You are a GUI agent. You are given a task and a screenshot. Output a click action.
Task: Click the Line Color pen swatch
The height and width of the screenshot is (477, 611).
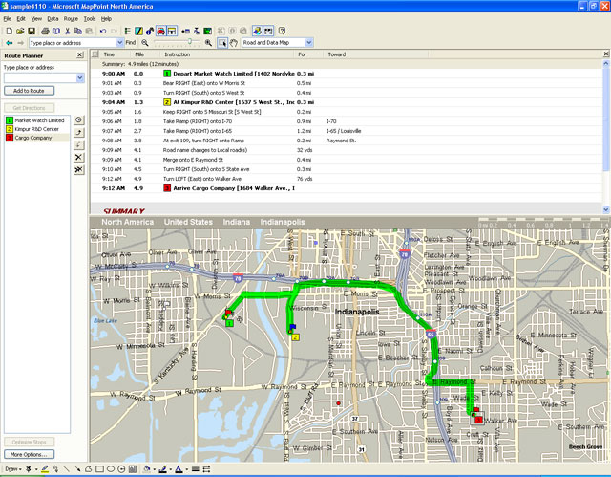click(162, 469)
